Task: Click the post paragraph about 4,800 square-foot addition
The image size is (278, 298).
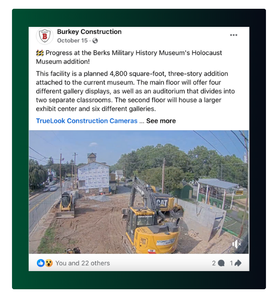Action: point(135,91)
